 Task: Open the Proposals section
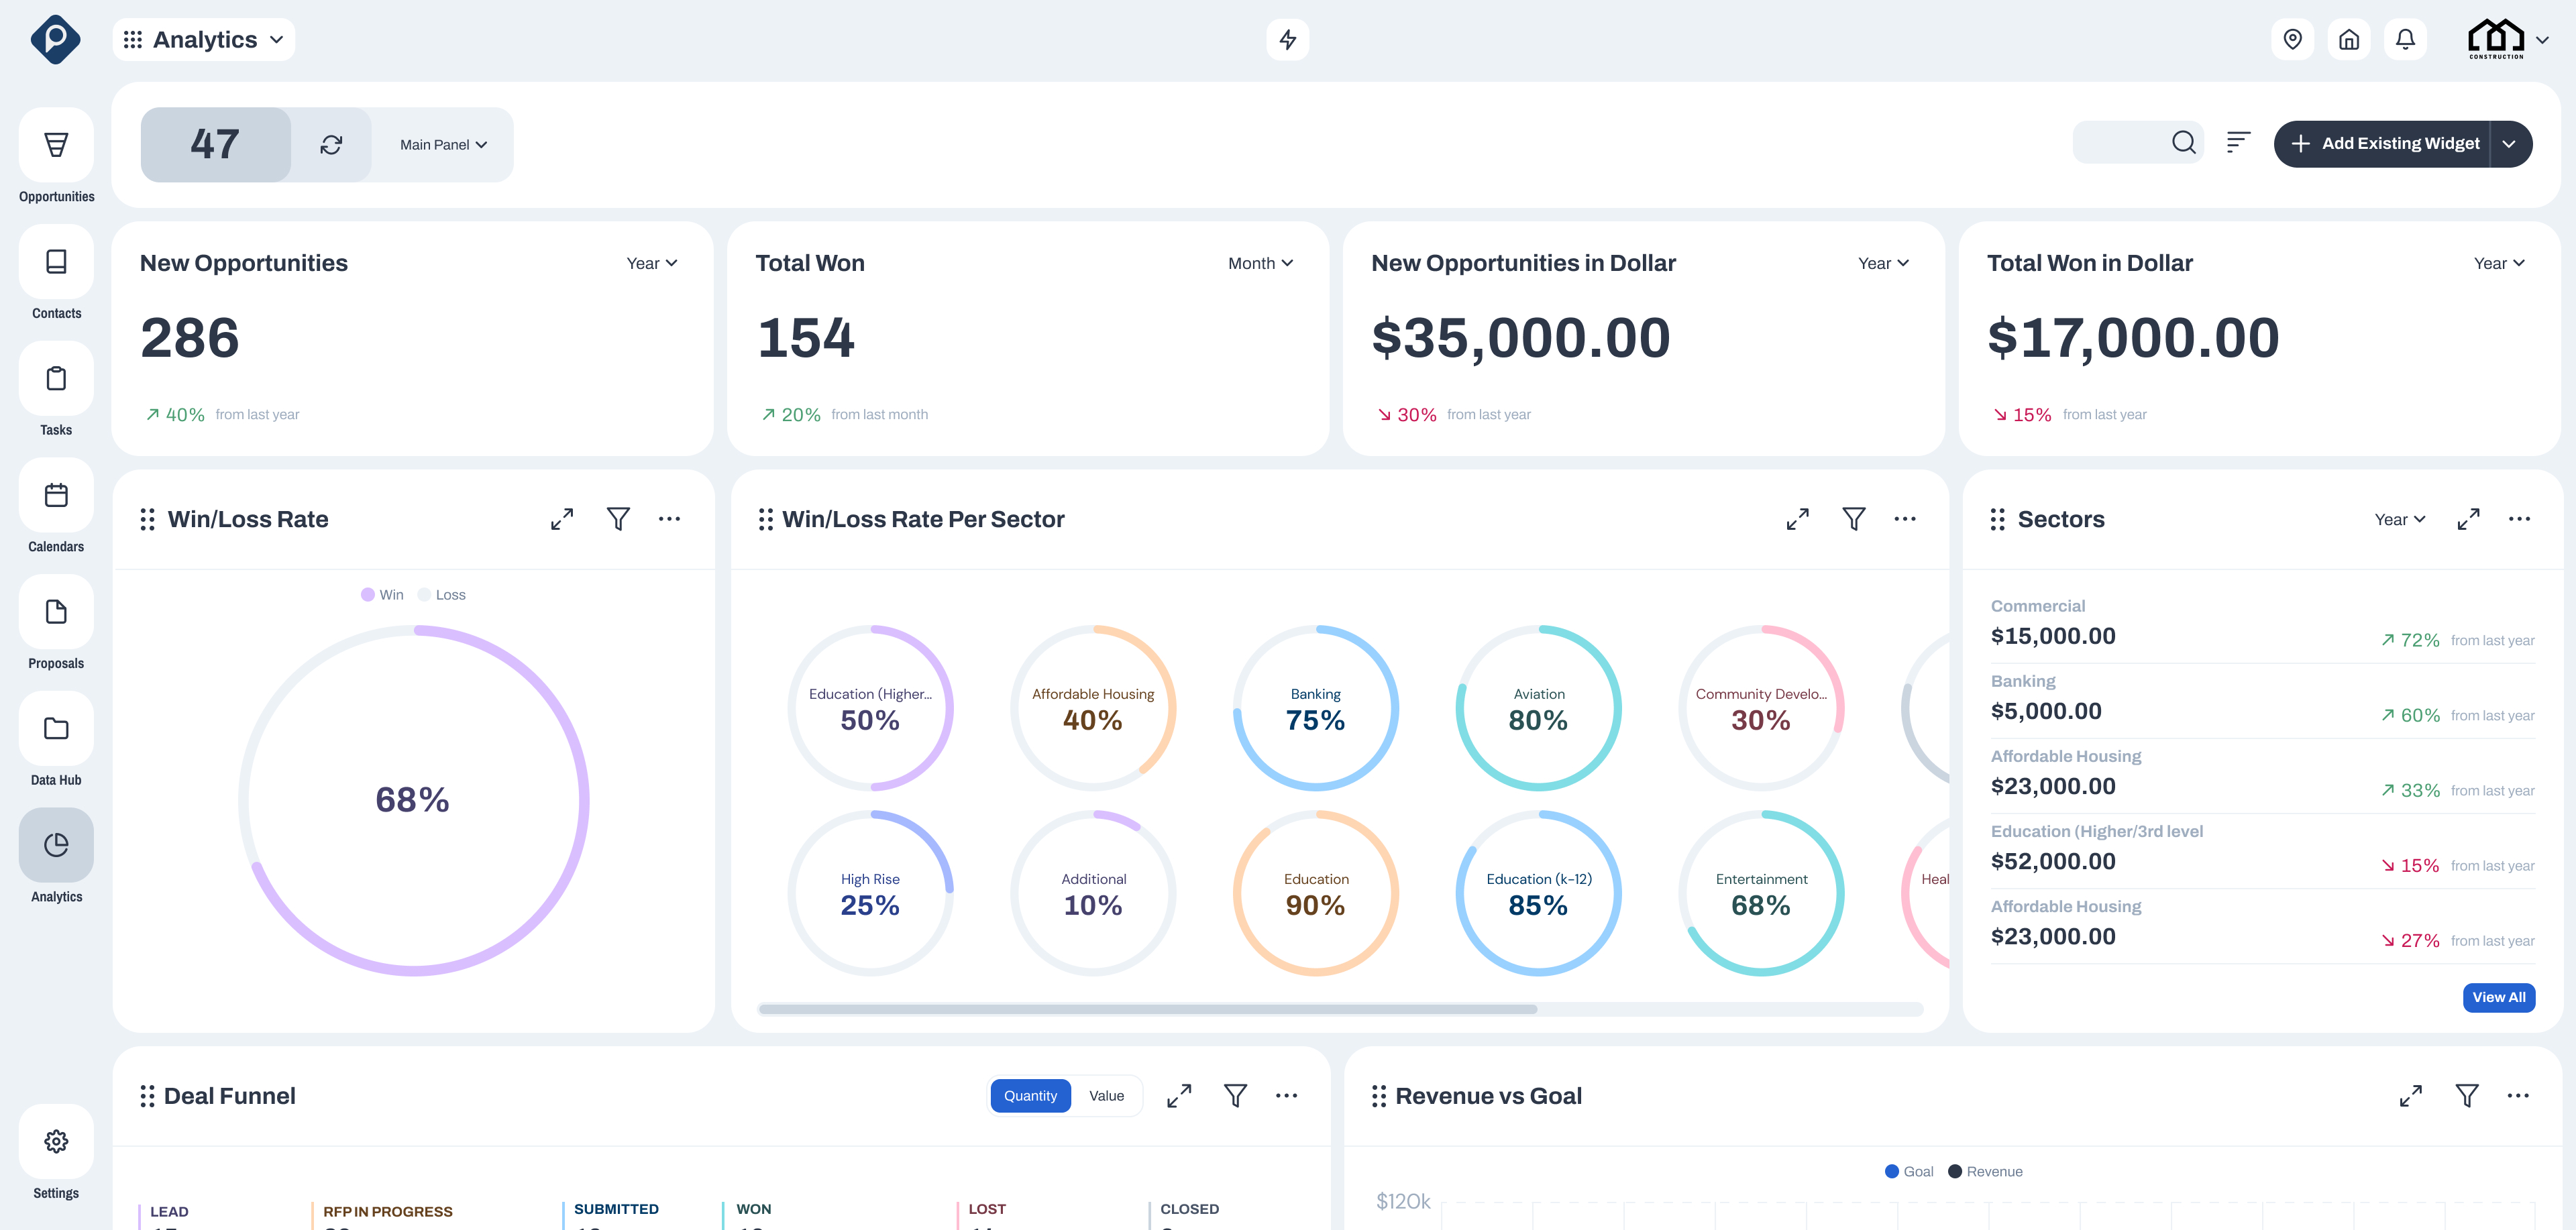tap(56, 611)
